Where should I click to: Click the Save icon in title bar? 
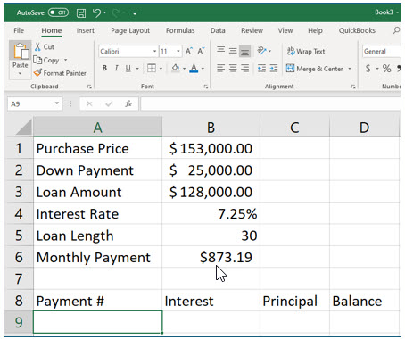click(81, 12)
